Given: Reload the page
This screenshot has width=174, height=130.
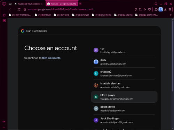Looking at the screenshot, I should [19, 9].
